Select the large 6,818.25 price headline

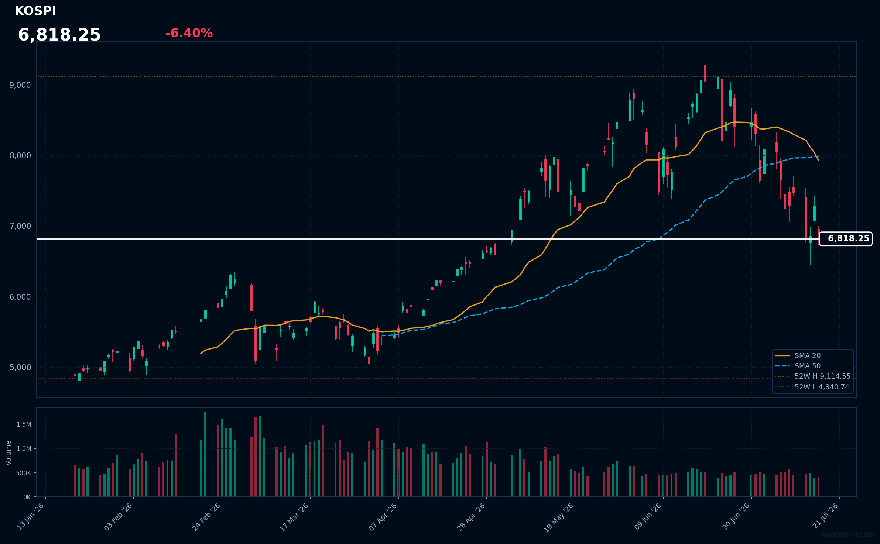(59, 35)
